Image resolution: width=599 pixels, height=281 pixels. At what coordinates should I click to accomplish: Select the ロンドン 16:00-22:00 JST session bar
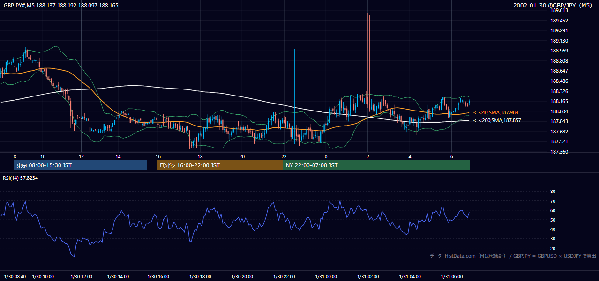pyautogui.click(x=220, y=165)
